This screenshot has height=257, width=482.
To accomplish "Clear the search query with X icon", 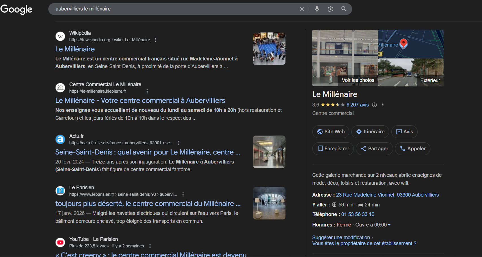I will coord(302,9).
